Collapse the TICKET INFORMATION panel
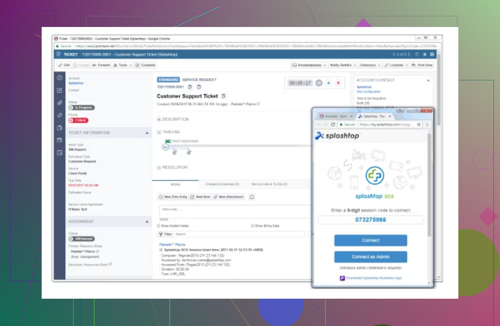 pyautogui.click(x=147, y=133)
